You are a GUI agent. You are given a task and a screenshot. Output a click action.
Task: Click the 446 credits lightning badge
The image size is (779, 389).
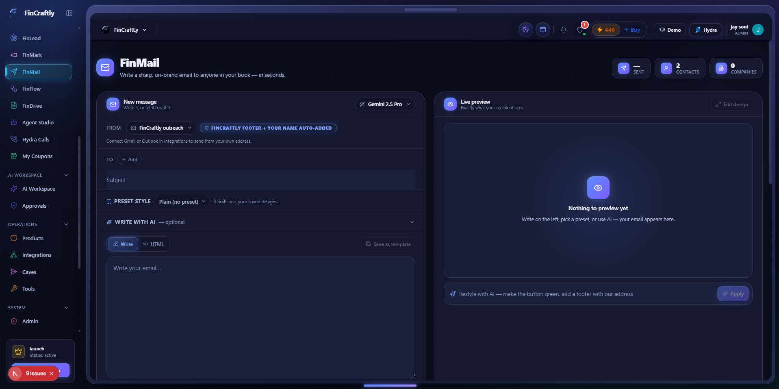tap(605, 30)
